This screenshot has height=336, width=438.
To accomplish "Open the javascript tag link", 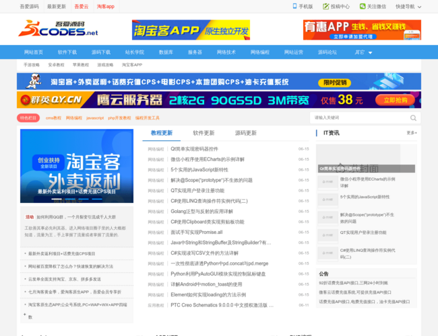I will coord(95,118).
